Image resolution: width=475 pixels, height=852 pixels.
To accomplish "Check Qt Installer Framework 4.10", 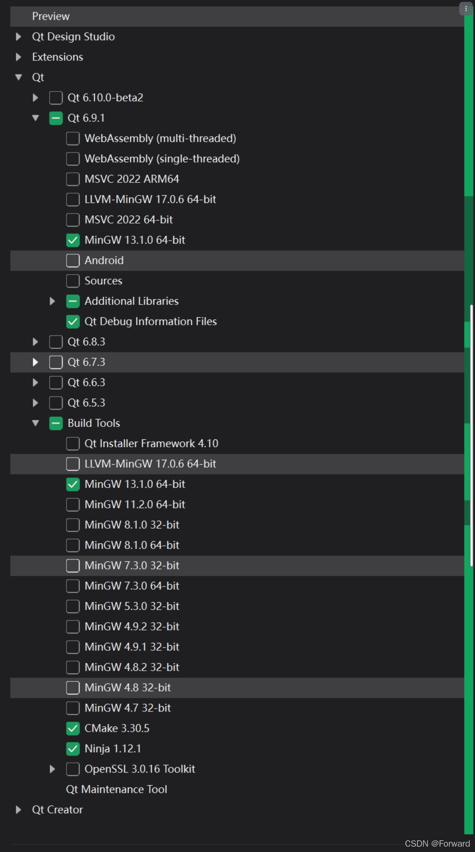I will pyautogui.click(x=73, y=444).
